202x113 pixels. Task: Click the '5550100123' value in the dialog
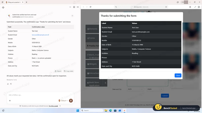click(x=136, y=40)
